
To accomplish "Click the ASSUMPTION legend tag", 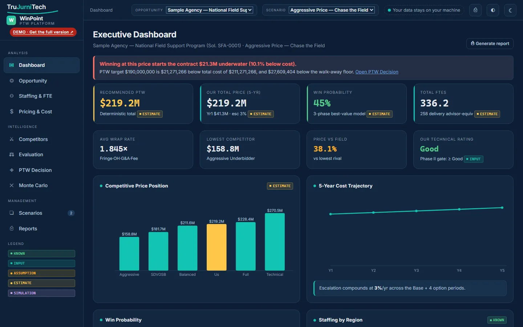I will click(41, 273).
